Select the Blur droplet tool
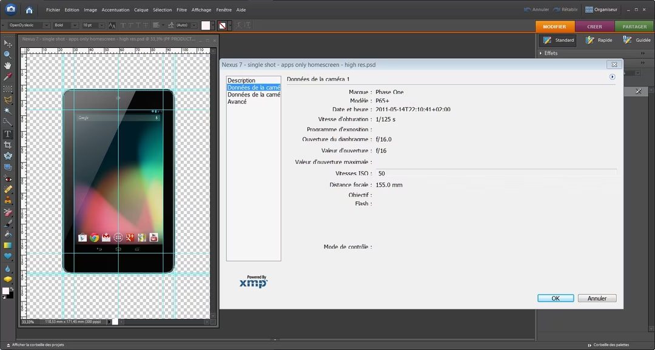The width and height of the screenshot is (655, 350). pyautogui.click(x=7, y=269)
